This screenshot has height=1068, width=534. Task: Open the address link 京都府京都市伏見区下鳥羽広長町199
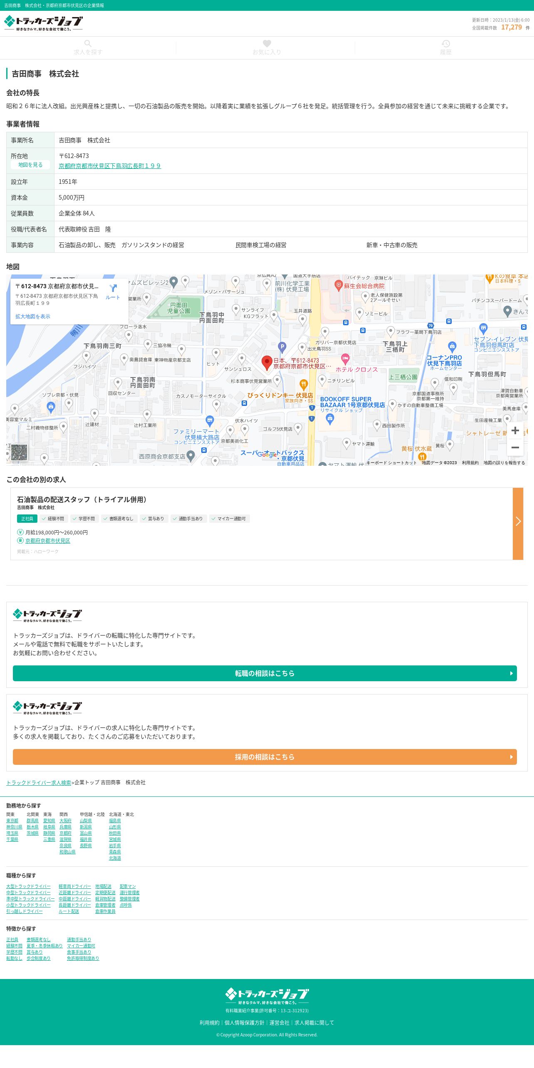(110, 166)
